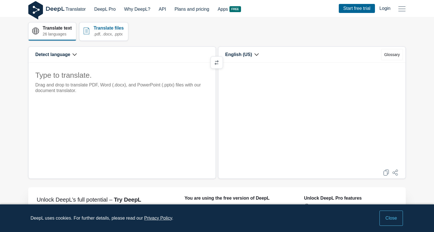Share the translation
This screenshot has width=434, height=232.
click(395, 173)
